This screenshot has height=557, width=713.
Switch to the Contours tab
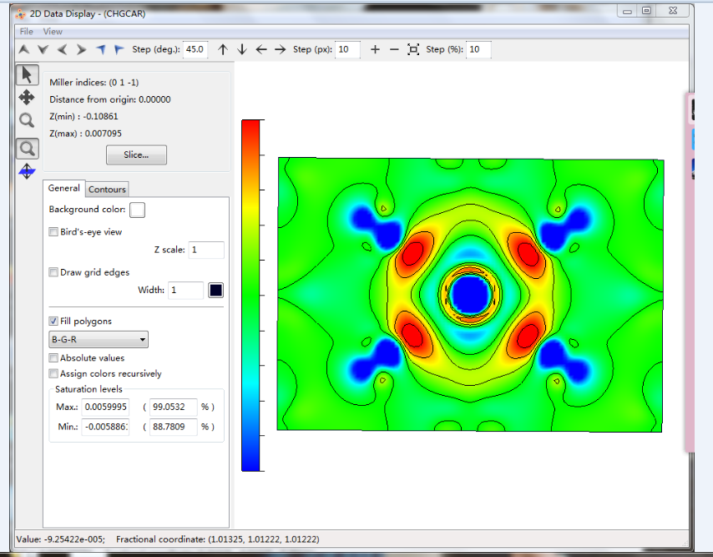[x=107, y=190]
